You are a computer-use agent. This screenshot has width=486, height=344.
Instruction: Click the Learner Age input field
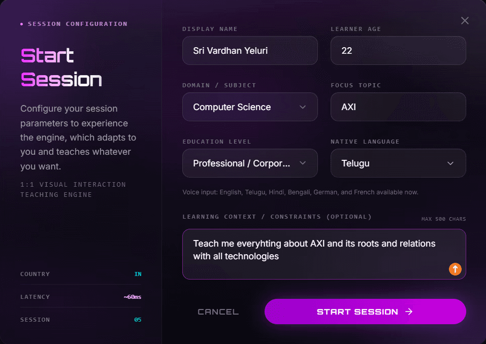click(398, 51)
